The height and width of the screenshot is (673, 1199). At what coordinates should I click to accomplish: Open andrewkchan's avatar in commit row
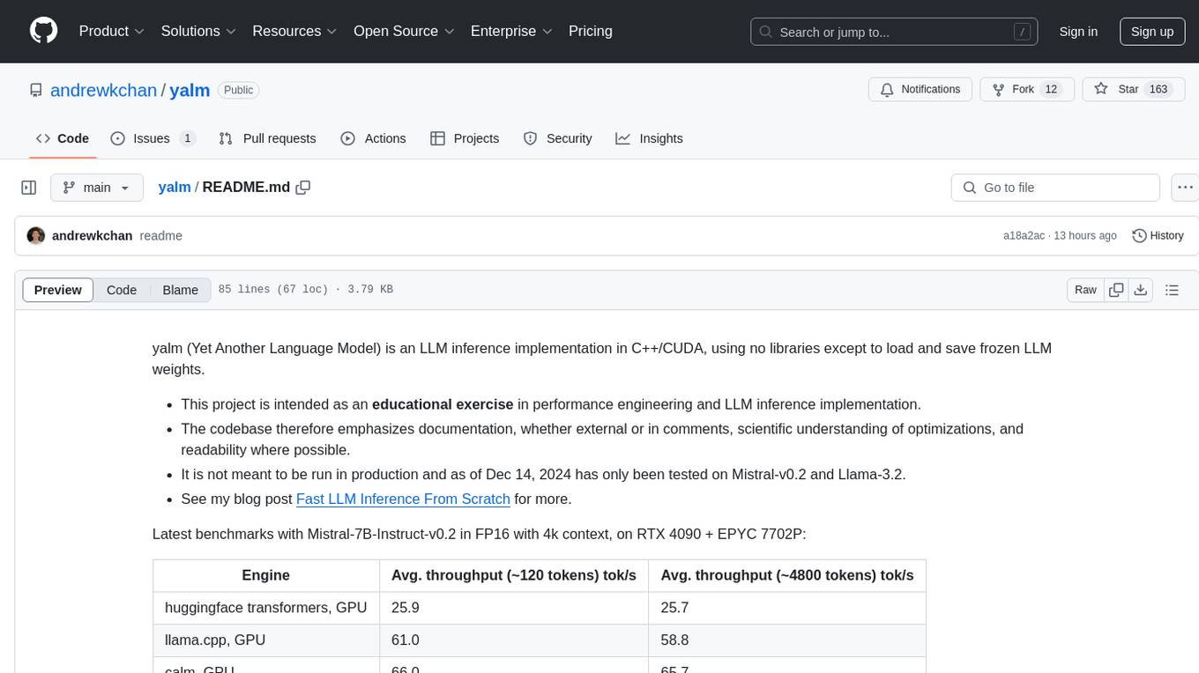pyautogui.click(x=36, y=236)
